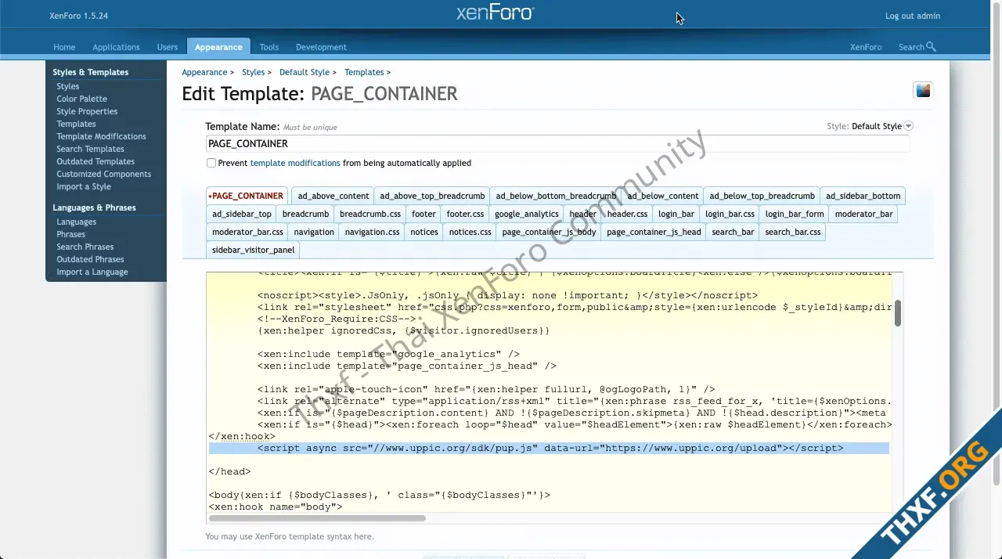Open the navigation.css template tab
This screenshot has width=1002, height=559.
pyautogui.click(x=372, y=232)
